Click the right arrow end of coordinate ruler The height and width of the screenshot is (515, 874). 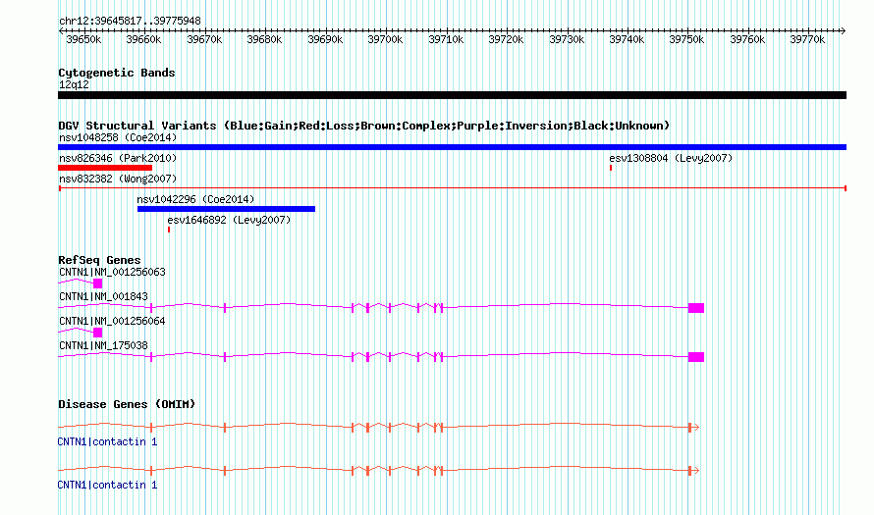(x=844, y=31)
